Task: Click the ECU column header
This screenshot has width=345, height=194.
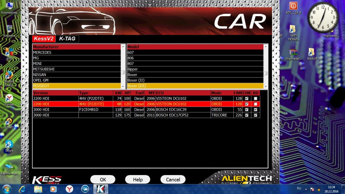Action: pos(183,93)
